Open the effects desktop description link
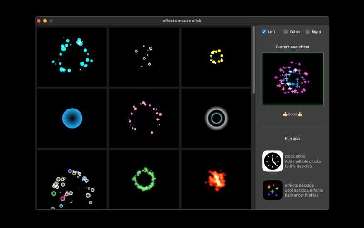 (303, 190)
